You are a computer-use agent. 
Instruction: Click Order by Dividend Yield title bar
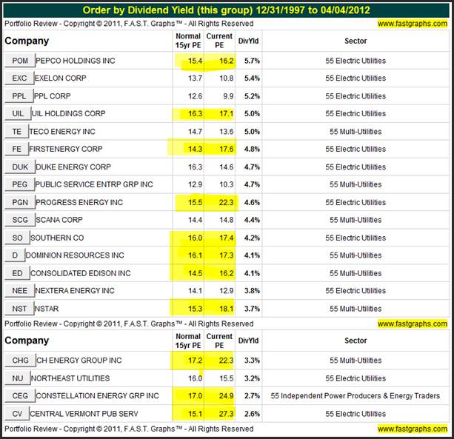coord(226,10)
